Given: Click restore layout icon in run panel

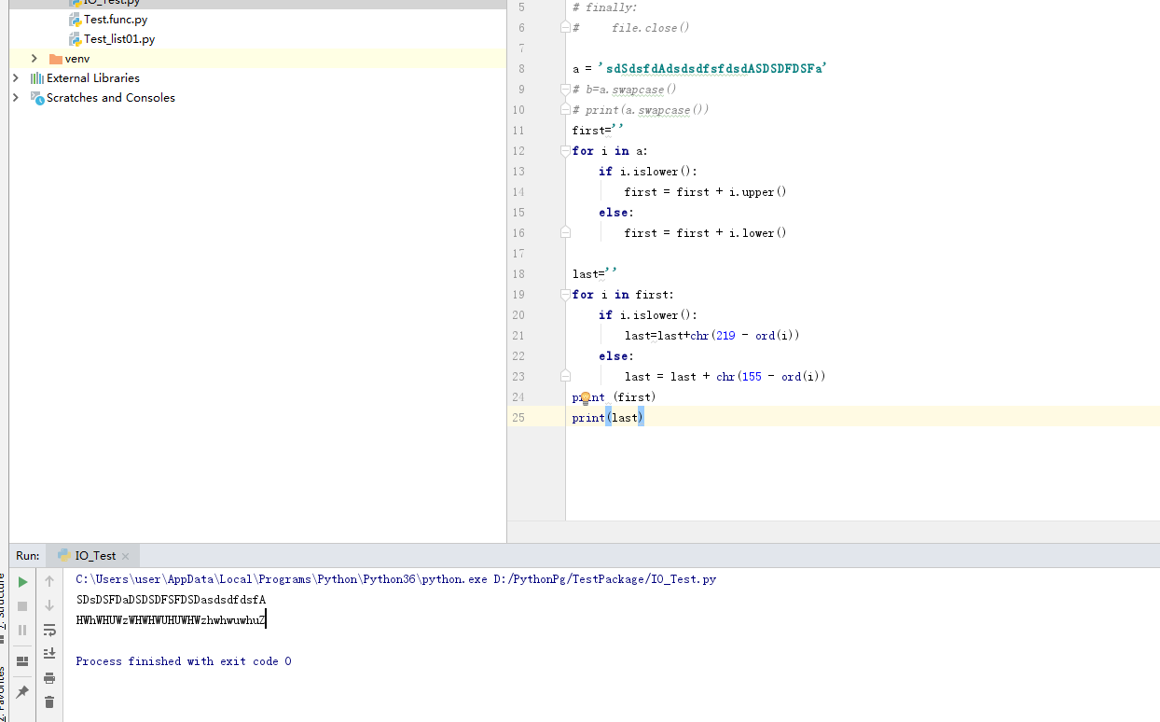Looking at the screenshot, I should coord(22,661).
